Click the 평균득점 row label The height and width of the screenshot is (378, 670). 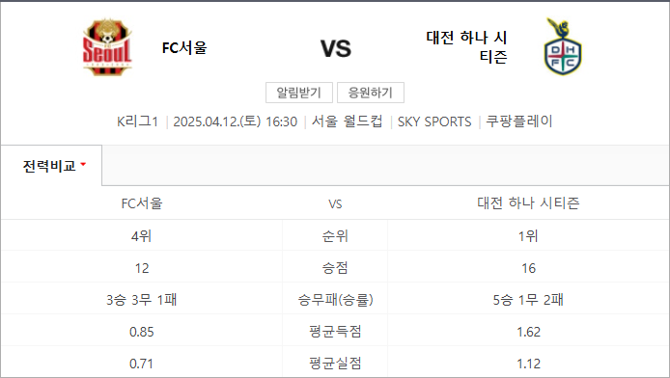pos(335,332)
